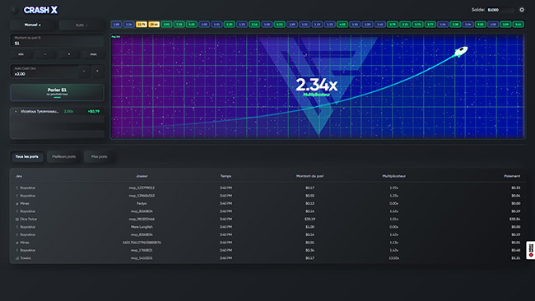Click the Dice Twice game icon in the table
This screenshot has height=301, width=535.
point(17,220)
